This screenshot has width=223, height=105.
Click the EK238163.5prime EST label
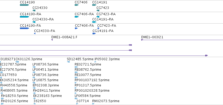47,96
